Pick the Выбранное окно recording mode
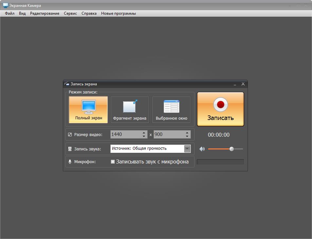312x239 pixels. click(x=171, y=110)
